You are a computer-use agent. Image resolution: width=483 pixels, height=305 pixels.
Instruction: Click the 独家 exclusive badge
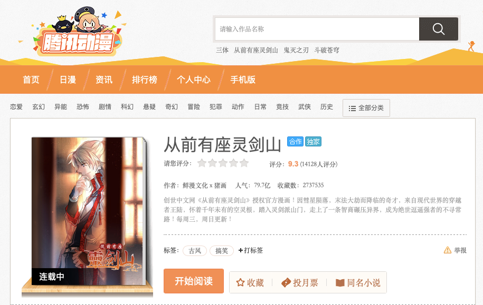pyautogui.click(x=313, y=141)
